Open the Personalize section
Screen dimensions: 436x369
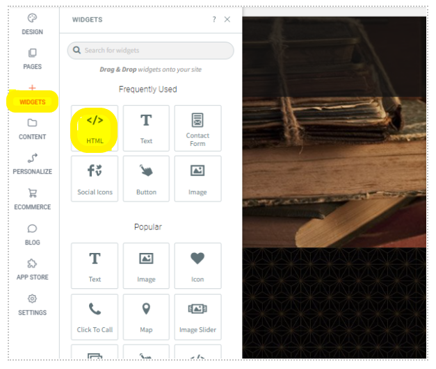pyautogui.click(x=32, y=164)
